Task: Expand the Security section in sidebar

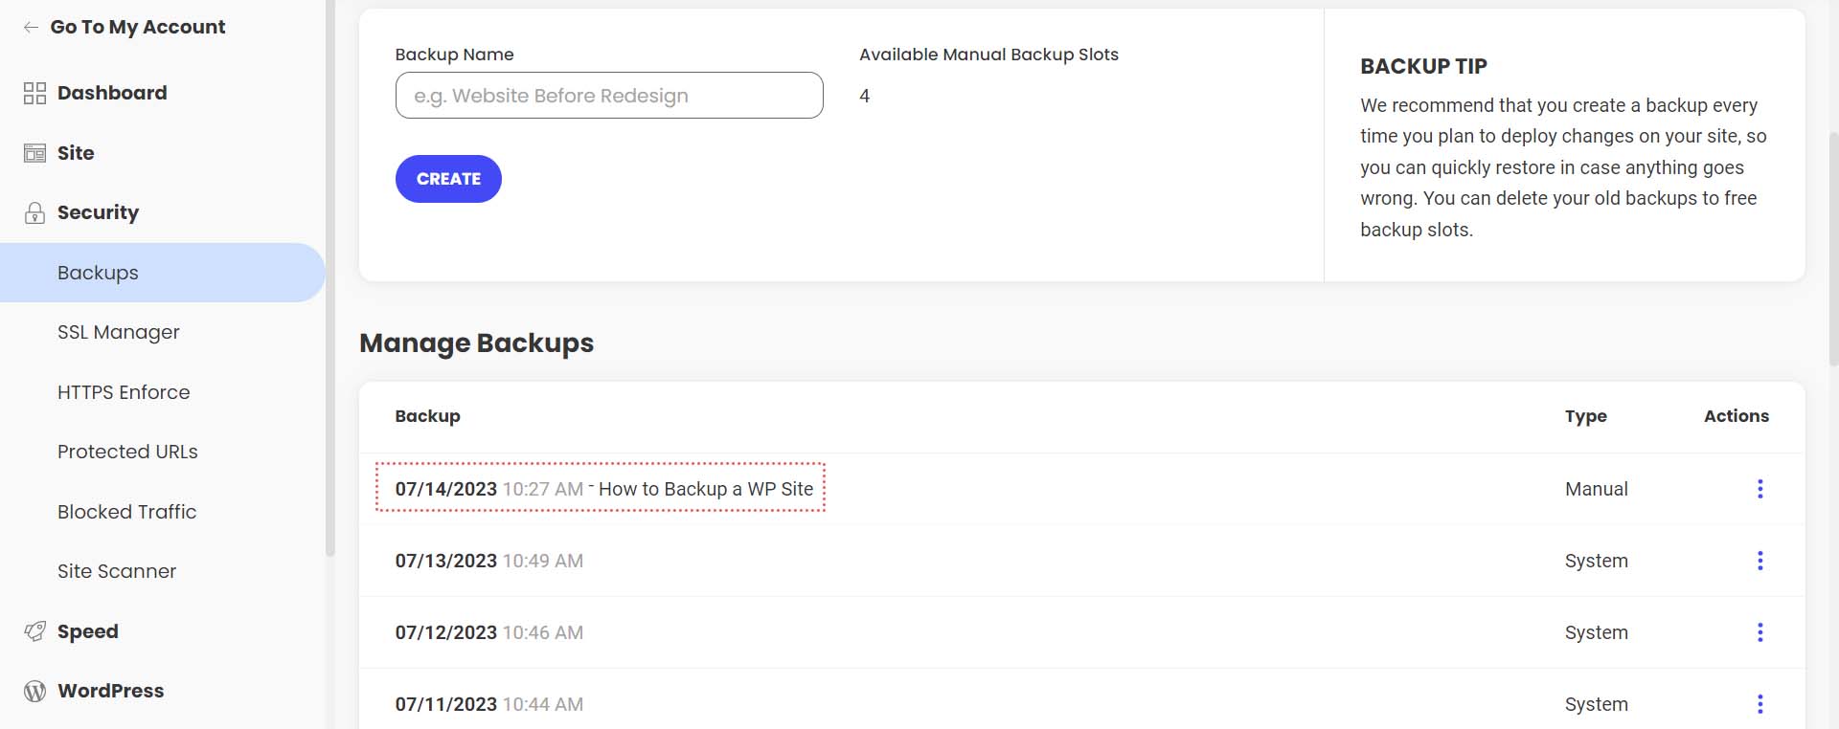Action: pos(98,212)
